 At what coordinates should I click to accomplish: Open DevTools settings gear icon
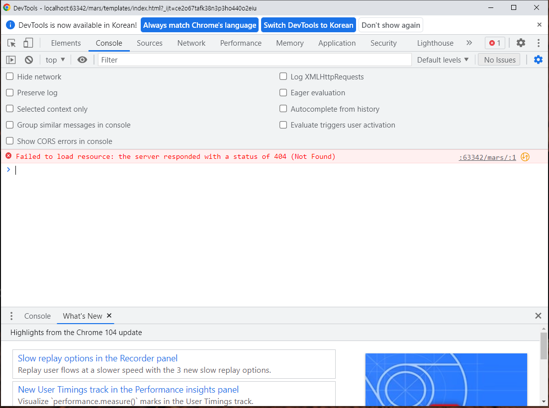tap(521, 43)
